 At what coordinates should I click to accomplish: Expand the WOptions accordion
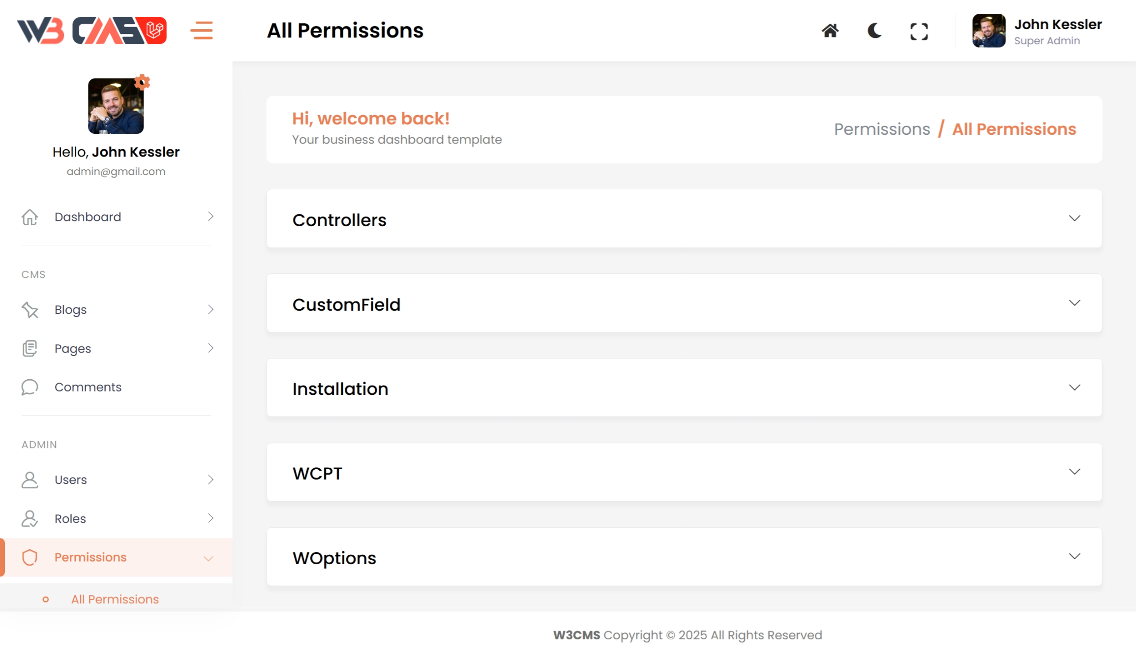[1075, 557]
